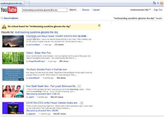The image size is (164, 117).
Task: Click the home page icon in browser toolbar
Action: 154,3
